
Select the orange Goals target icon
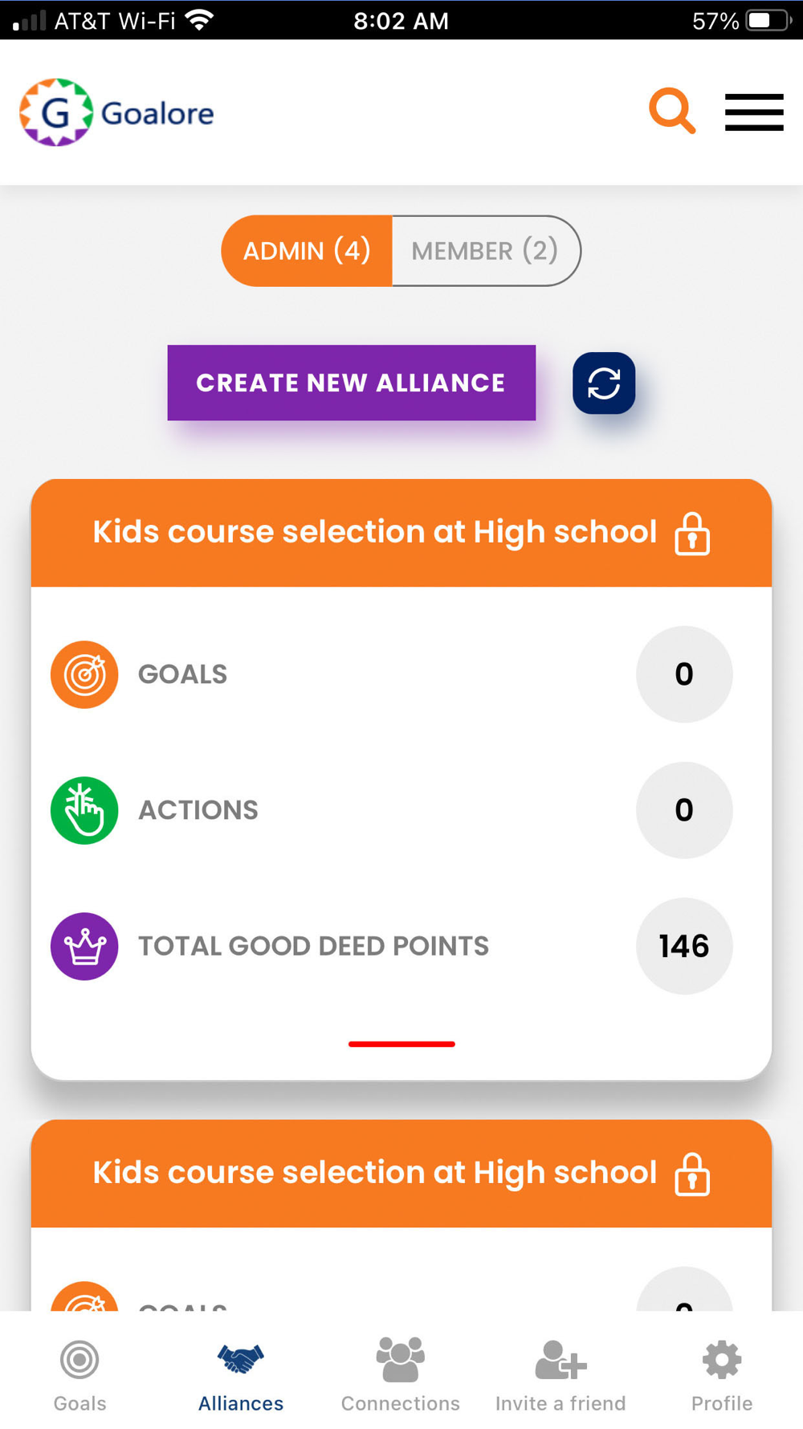pos(84,674)
